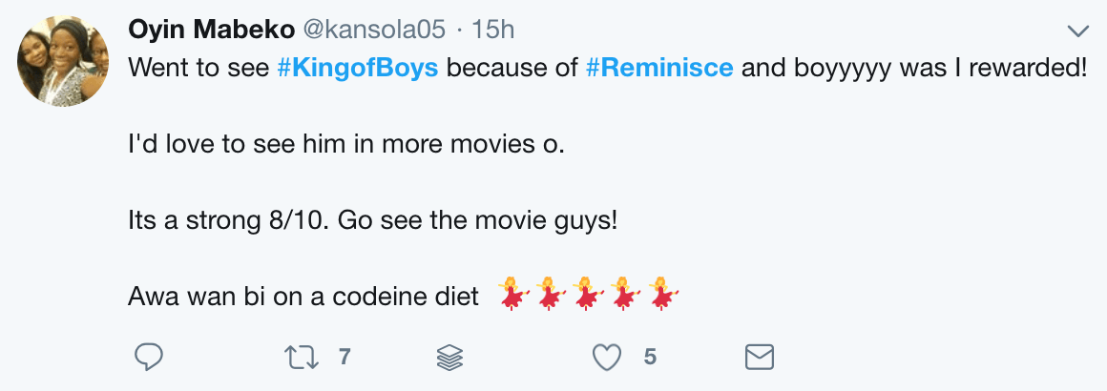Image resolution: width=1107 pixels, height=391 pixels.
Task: Click the envelope direct message icon
Action: click(758, 358)
